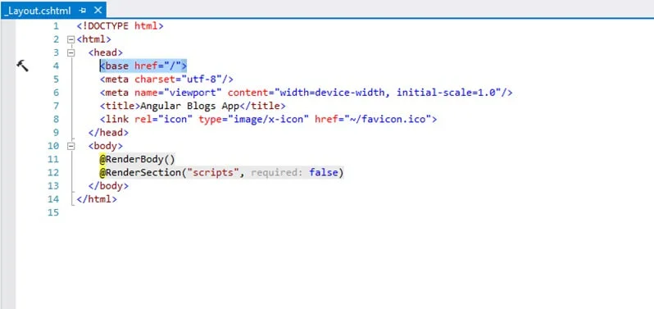
Task: Collapse the body element outline
Action: tap(70, 146)
